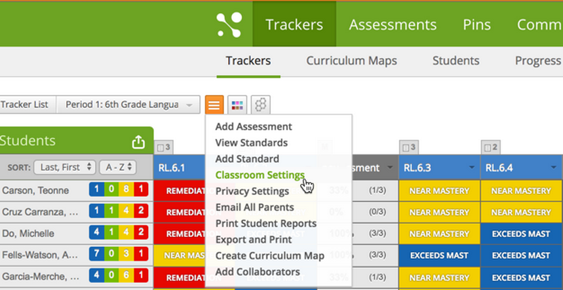This screenshot has height=290, width=563.
Task: Choose View Standards from the menu
Action: [251, 143]
